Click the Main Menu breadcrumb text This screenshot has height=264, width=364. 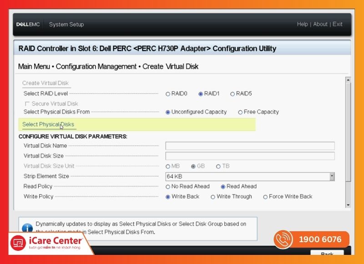[34, 66]
